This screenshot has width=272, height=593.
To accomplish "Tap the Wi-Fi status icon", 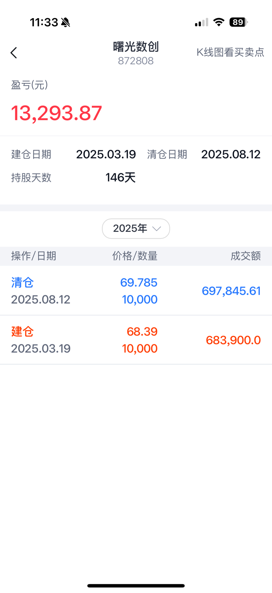I will coord(219,22).
